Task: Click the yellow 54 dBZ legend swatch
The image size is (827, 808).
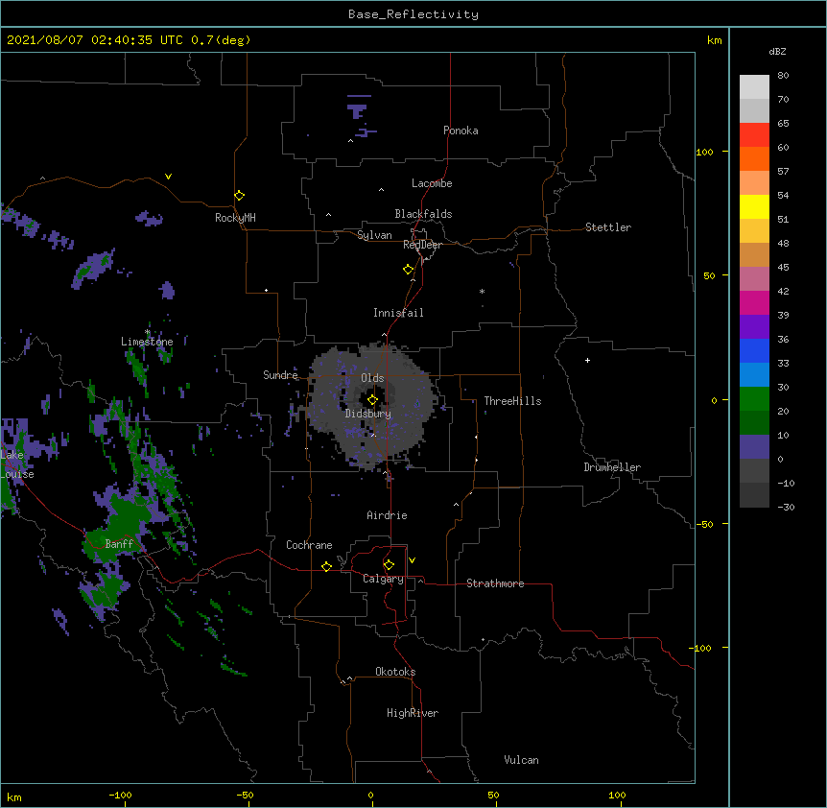Action: [x=754, y=206]
